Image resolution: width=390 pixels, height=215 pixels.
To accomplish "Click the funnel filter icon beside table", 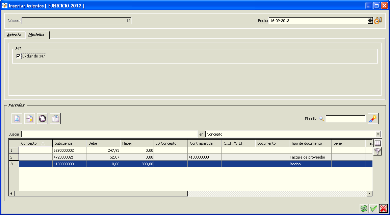I will [378, 151].
